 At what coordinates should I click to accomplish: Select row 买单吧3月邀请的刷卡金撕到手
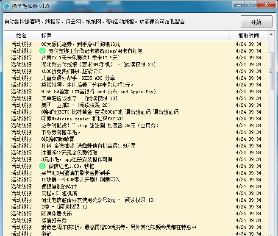click(x=136, y=173)
